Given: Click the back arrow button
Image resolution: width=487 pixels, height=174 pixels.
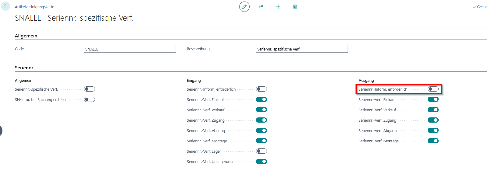Looking at the screenshot, I should click(x=5, y=6).
